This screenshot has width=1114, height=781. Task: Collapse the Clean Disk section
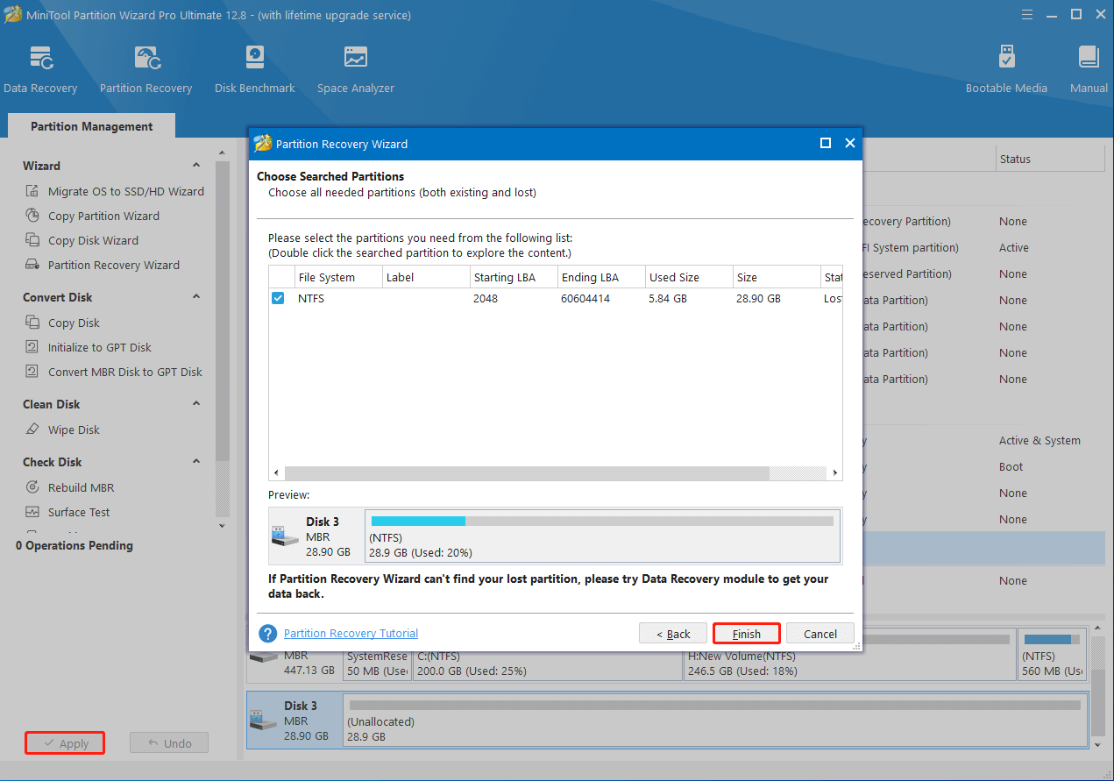196,403
